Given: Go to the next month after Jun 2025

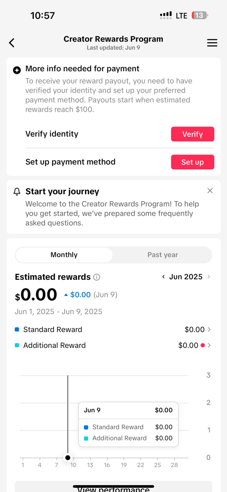Looking at the screenshot, I should click(209, 277).
